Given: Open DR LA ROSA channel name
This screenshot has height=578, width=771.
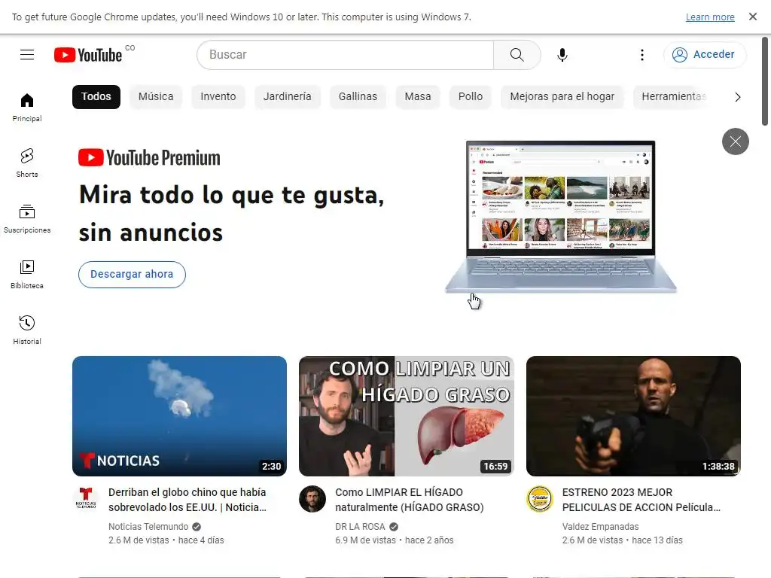Looking at the screenshot, I should (x=360, y=526).
